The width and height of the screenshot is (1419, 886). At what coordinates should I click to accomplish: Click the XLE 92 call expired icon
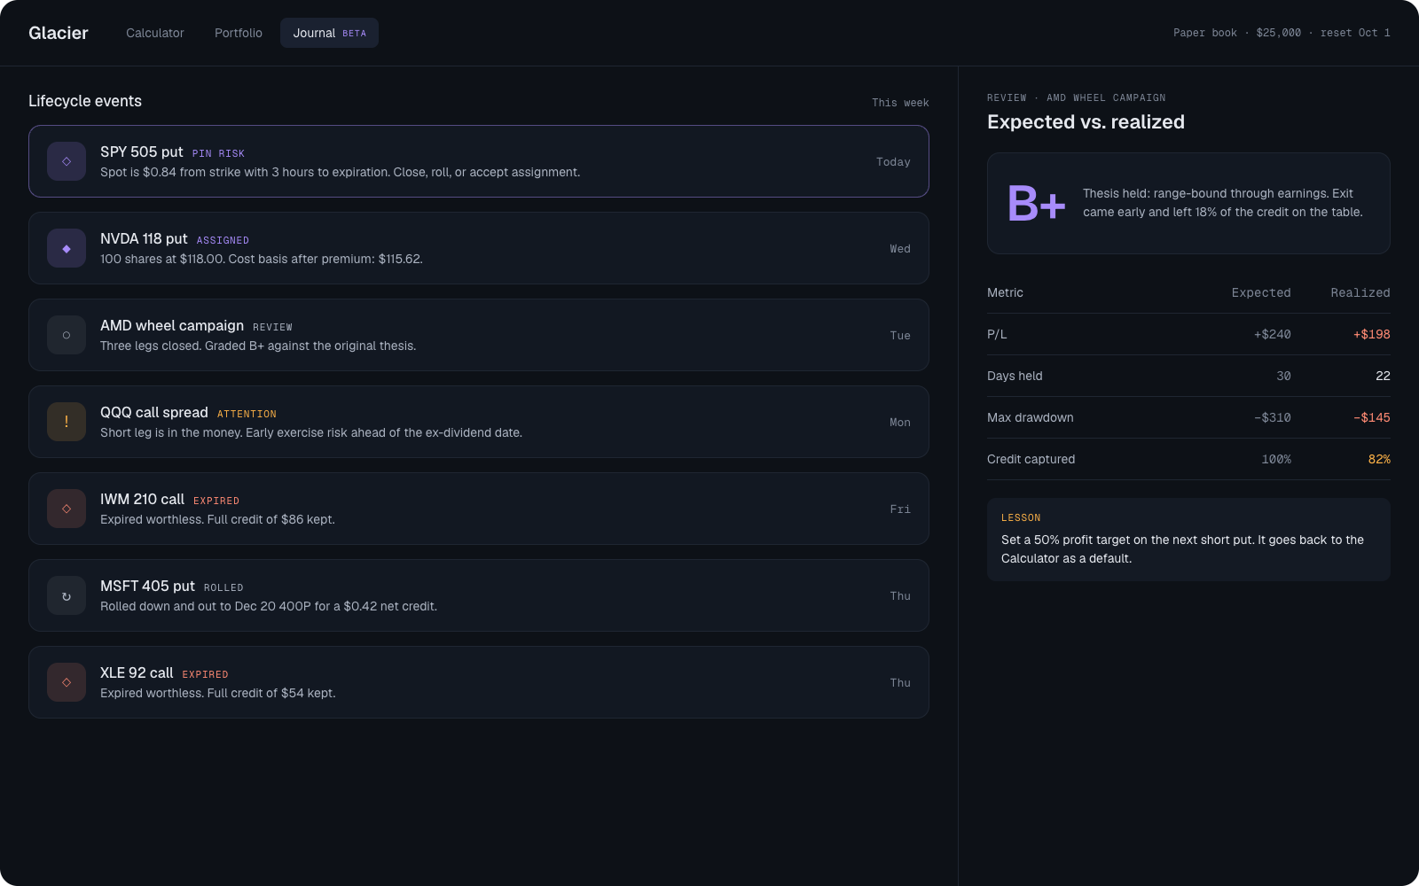tap(67, 682)
